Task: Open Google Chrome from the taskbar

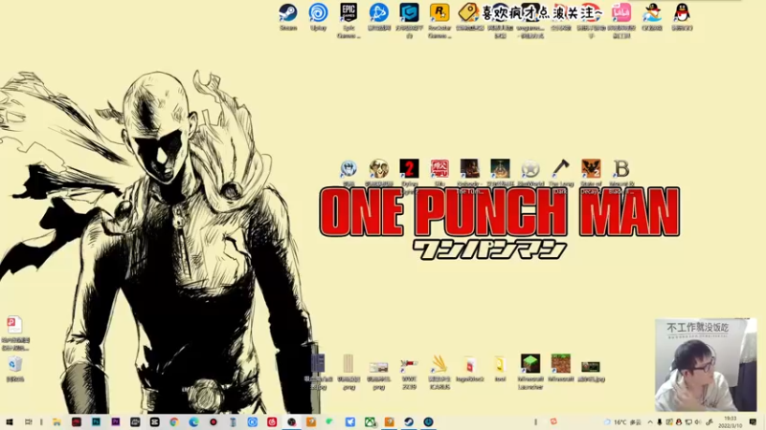Action: click(174, 421)
